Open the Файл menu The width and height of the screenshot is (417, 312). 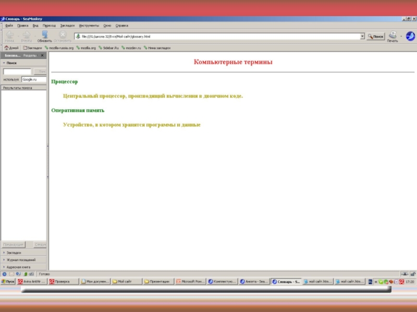(x=9, y=25)
